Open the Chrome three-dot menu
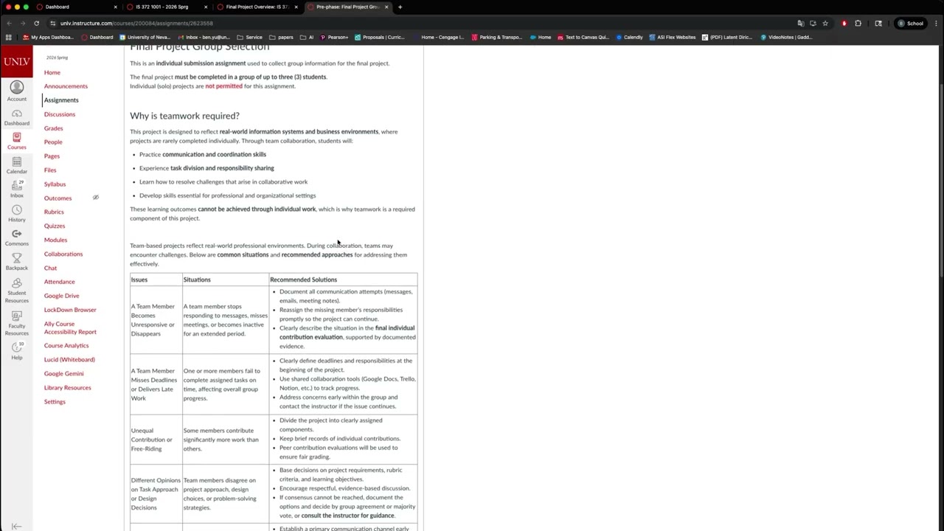Image resolution: width=944 pixels, height=531 pixels. pyautogui.click(x=935, y=23)
